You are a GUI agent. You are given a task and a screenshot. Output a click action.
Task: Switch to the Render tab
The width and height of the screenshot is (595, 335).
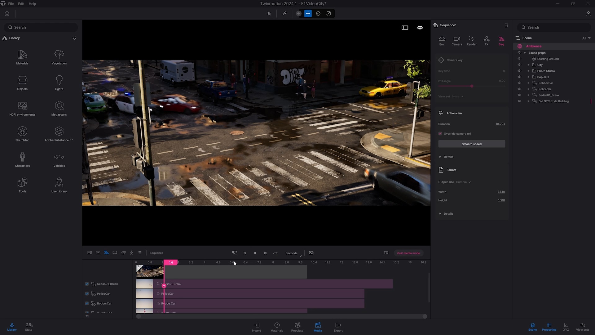click(472, 41)
